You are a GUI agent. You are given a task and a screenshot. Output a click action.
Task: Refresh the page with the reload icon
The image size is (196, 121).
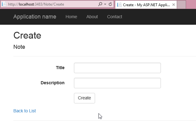[x=110, y=4]
